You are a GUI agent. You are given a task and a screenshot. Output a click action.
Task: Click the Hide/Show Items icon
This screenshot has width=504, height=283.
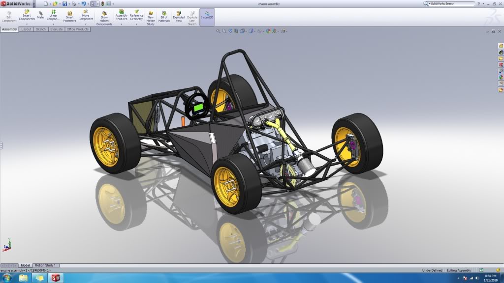[x=259, y=31]
